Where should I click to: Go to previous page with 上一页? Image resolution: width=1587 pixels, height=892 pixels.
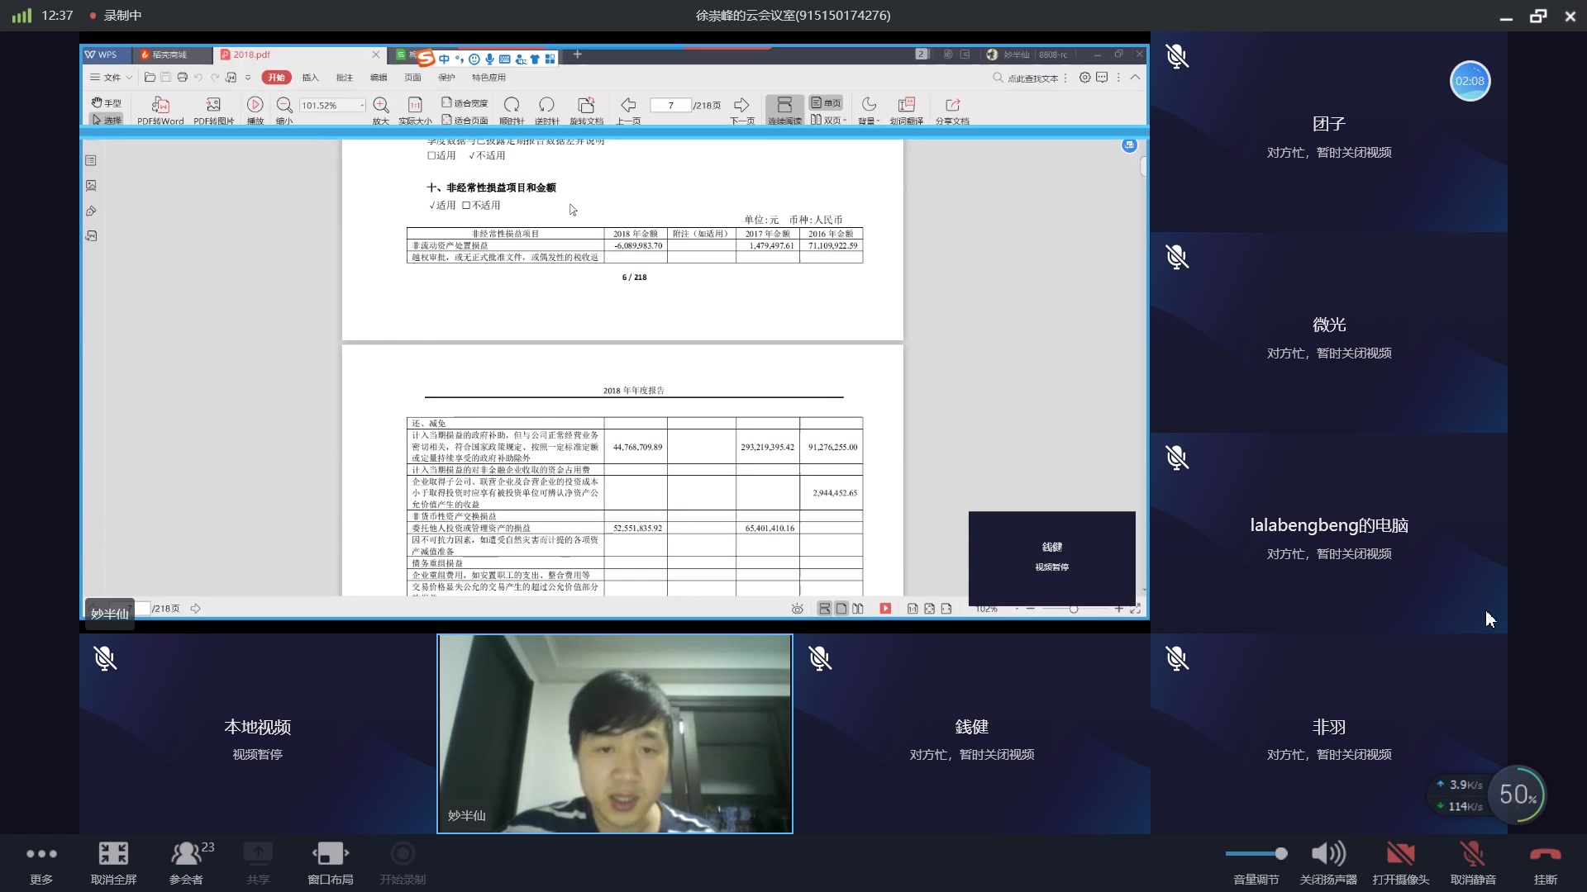click(x=628, y=111)
